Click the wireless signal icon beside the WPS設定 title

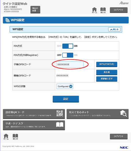pos(7,20)
